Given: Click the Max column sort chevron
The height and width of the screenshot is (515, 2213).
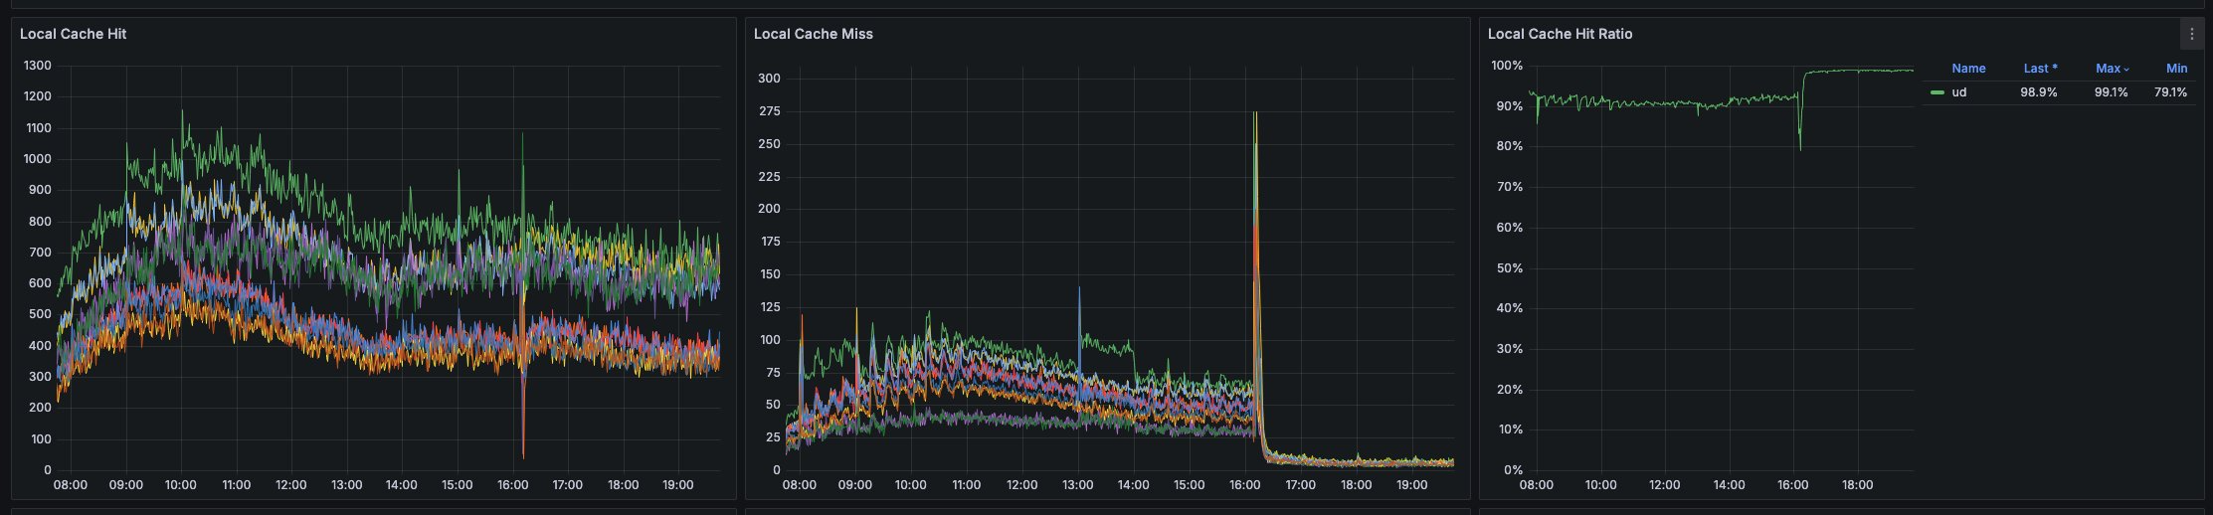Looking at the screenshot, I should point(2126,70).
